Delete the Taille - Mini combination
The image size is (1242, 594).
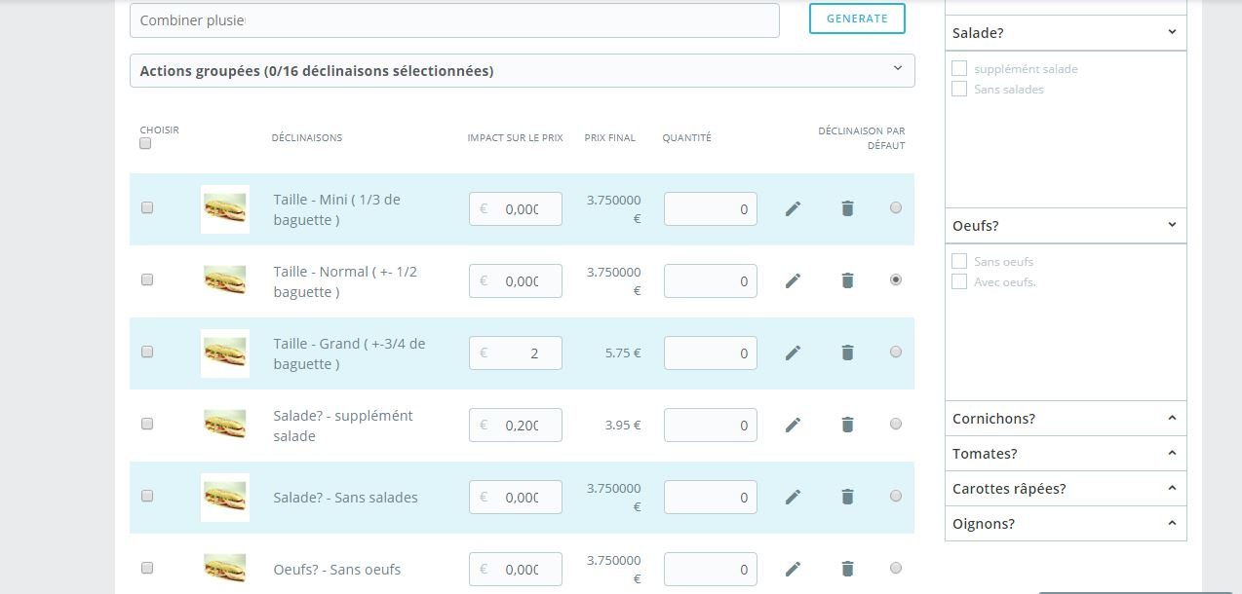[847, 208]
